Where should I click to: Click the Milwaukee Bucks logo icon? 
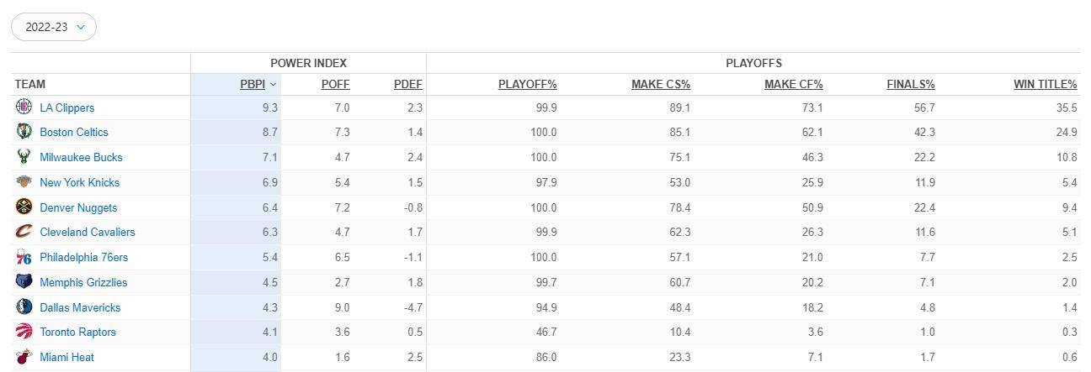24,157
